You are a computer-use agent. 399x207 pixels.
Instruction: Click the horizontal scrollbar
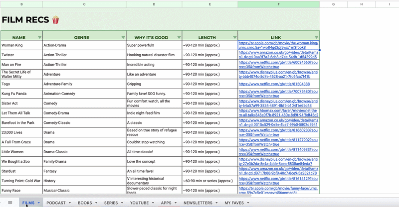[x=126, y=196]
